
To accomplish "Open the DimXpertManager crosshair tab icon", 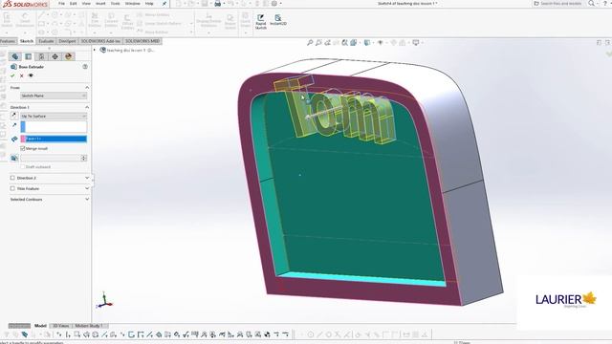I will click(x=55, y=56).
